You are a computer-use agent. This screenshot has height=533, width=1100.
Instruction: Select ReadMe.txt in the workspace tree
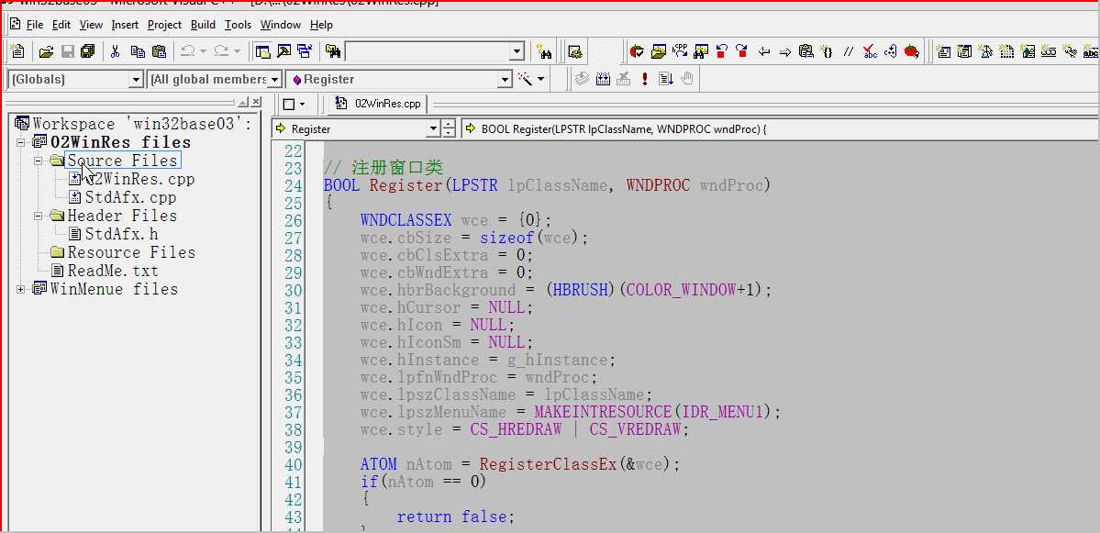coord(113,271)
